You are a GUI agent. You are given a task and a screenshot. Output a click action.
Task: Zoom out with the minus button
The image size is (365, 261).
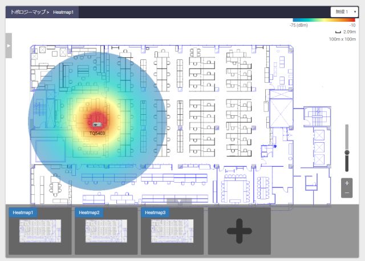347,193
